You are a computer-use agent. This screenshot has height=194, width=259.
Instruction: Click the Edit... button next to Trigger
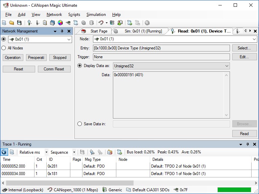coord(244,57)
